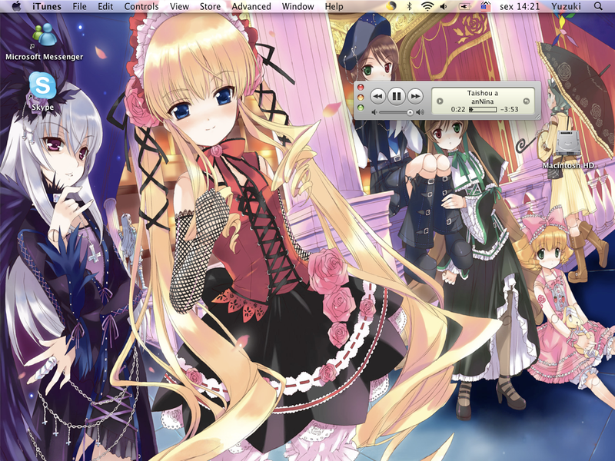Click the artist name anNina
This screenshot has width=615, height=461.
[483, 101]
